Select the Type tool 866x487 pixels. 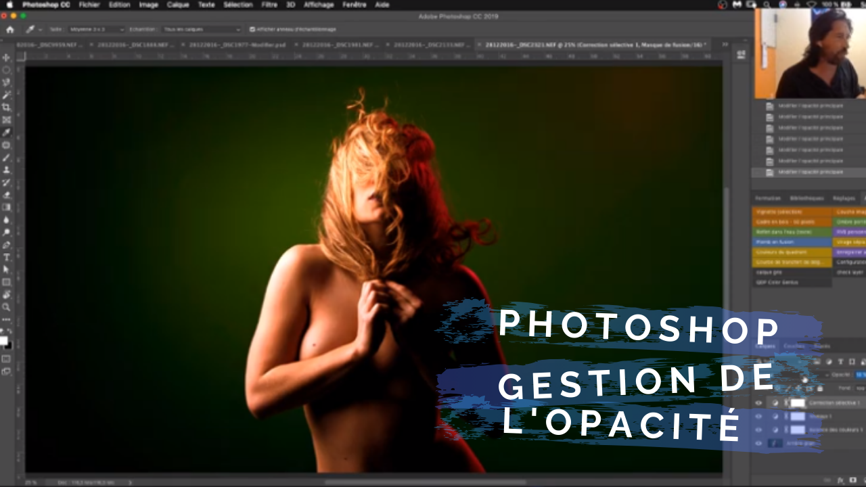[x=7, y=257]
